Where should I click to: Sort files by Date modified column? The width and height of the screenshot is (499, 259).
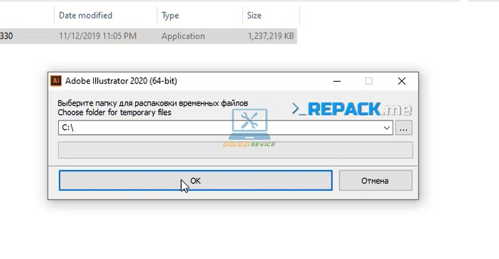click(86, 16)
